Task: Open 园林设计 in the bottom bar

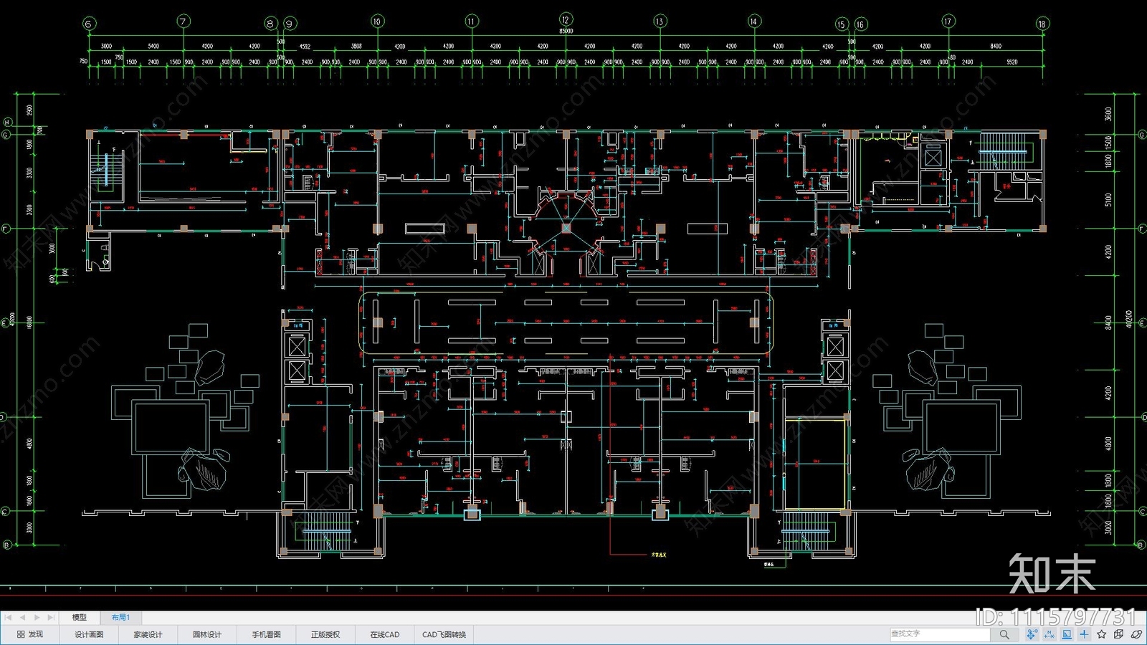Action: (x=207, y=634)
